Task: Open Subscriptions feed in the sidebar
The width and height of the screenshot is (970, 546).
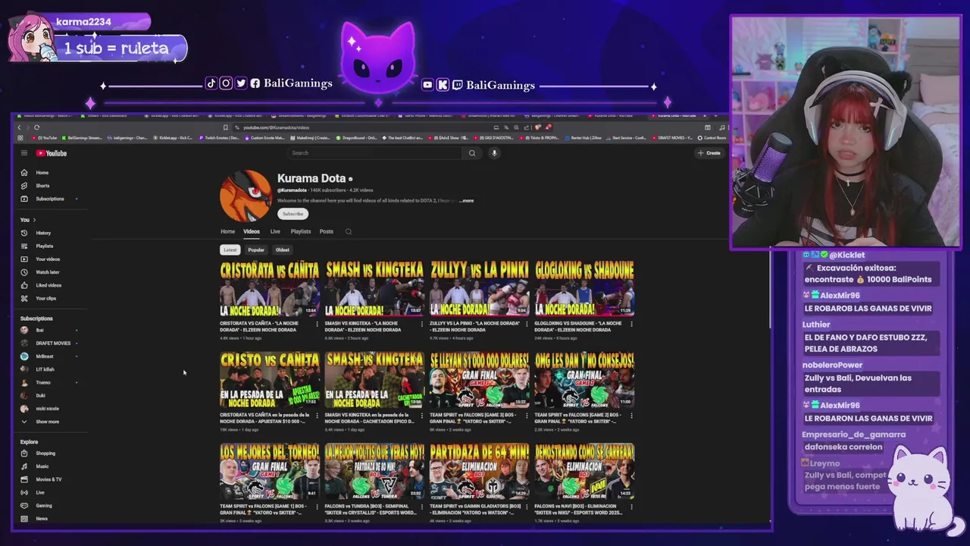Action: click(50, 199)
